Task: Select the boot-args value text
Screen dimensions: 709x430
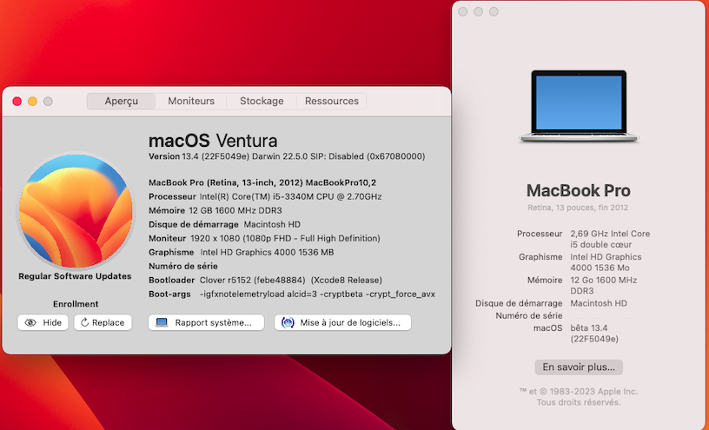Action: (x=317, y=294)
